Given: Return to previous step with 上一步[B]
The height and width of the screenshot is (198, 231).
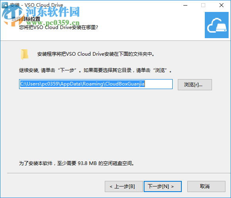Looking at the screenshot, I should click(x=123, y=186).
